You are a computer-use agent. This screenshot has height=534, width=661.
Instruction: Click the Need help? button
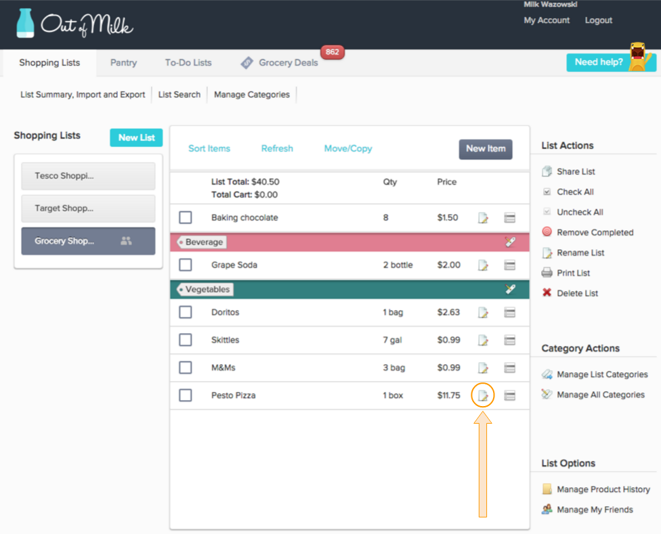[x=611, y=62]
